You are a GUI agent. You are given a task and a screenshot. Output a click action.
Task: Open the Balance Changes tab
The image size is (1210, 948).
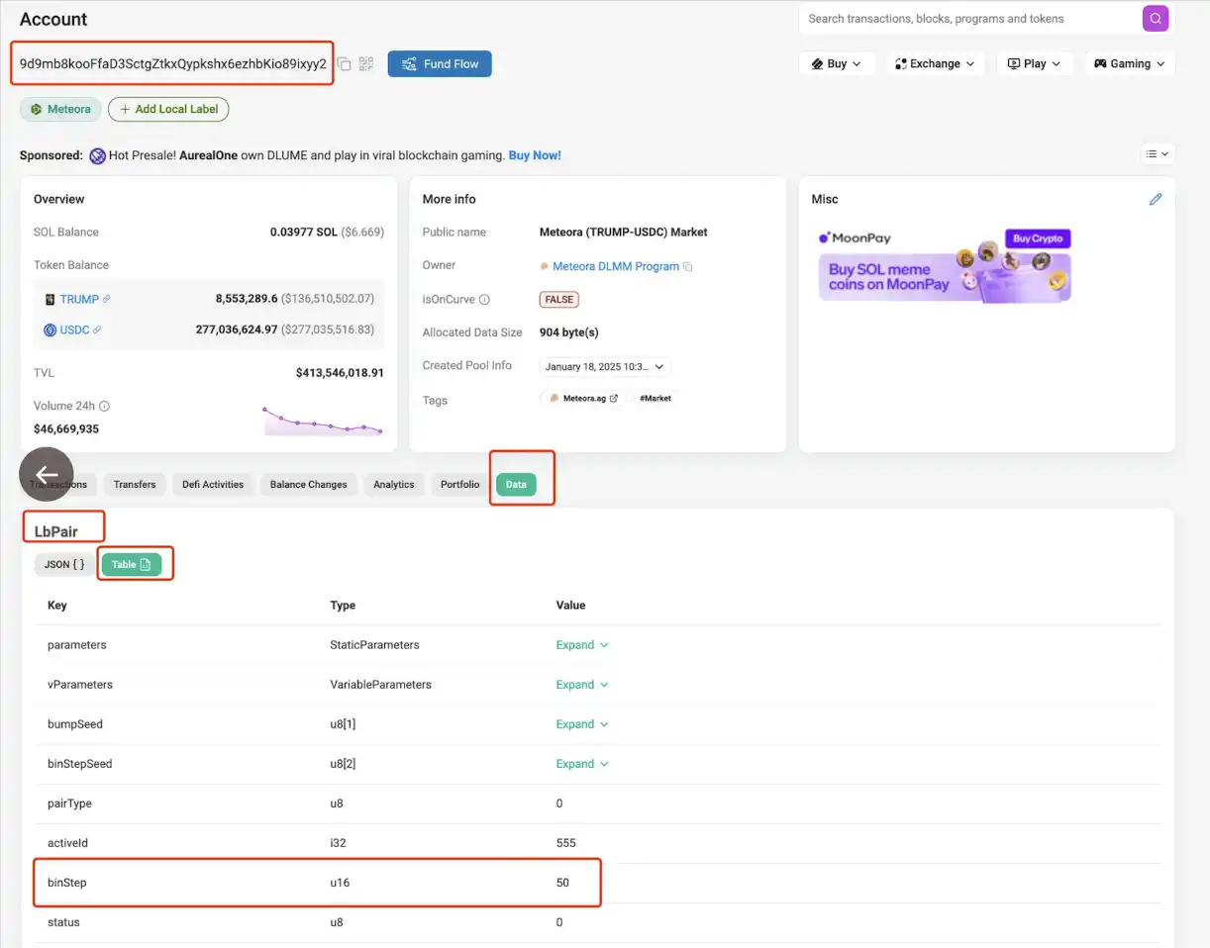point(308,485)
